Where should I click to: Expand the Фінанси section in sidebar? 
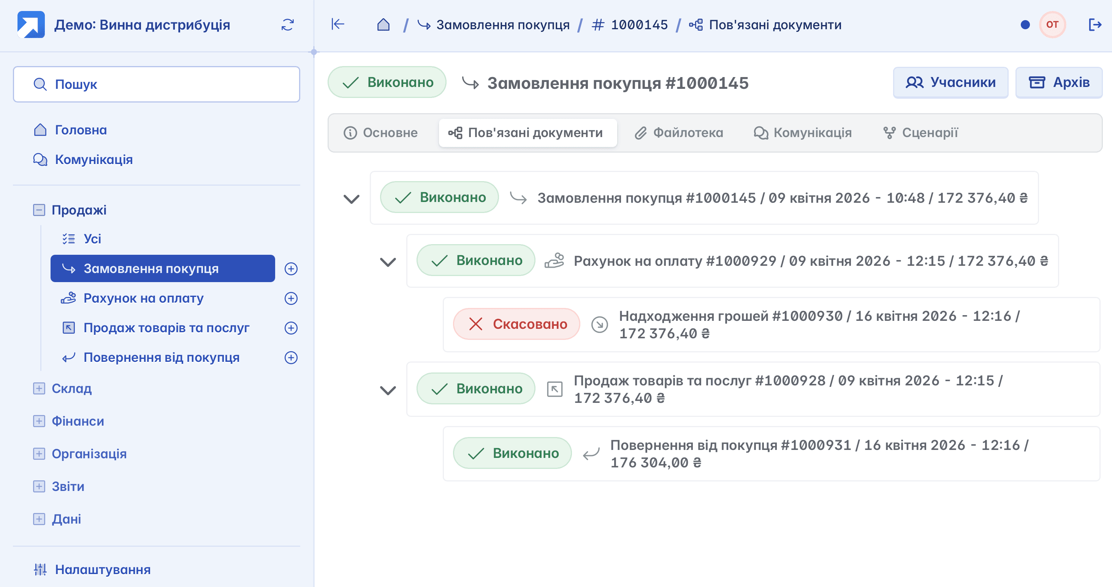pyautogui.click(x=39, y=421)
